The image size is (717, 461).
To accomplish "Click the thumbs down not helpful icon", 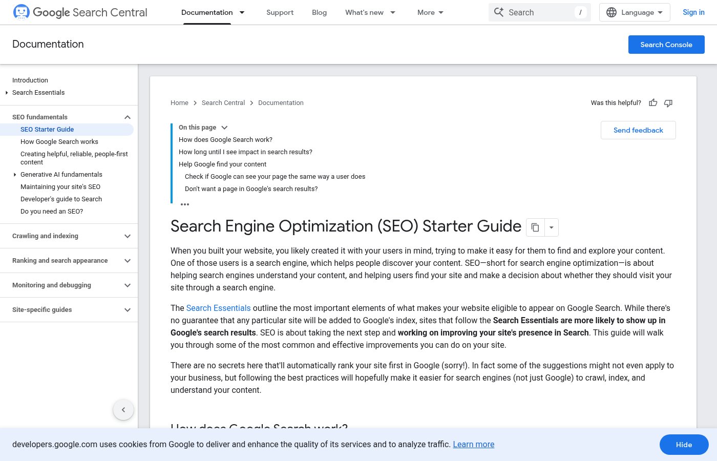I will [668, 103].
